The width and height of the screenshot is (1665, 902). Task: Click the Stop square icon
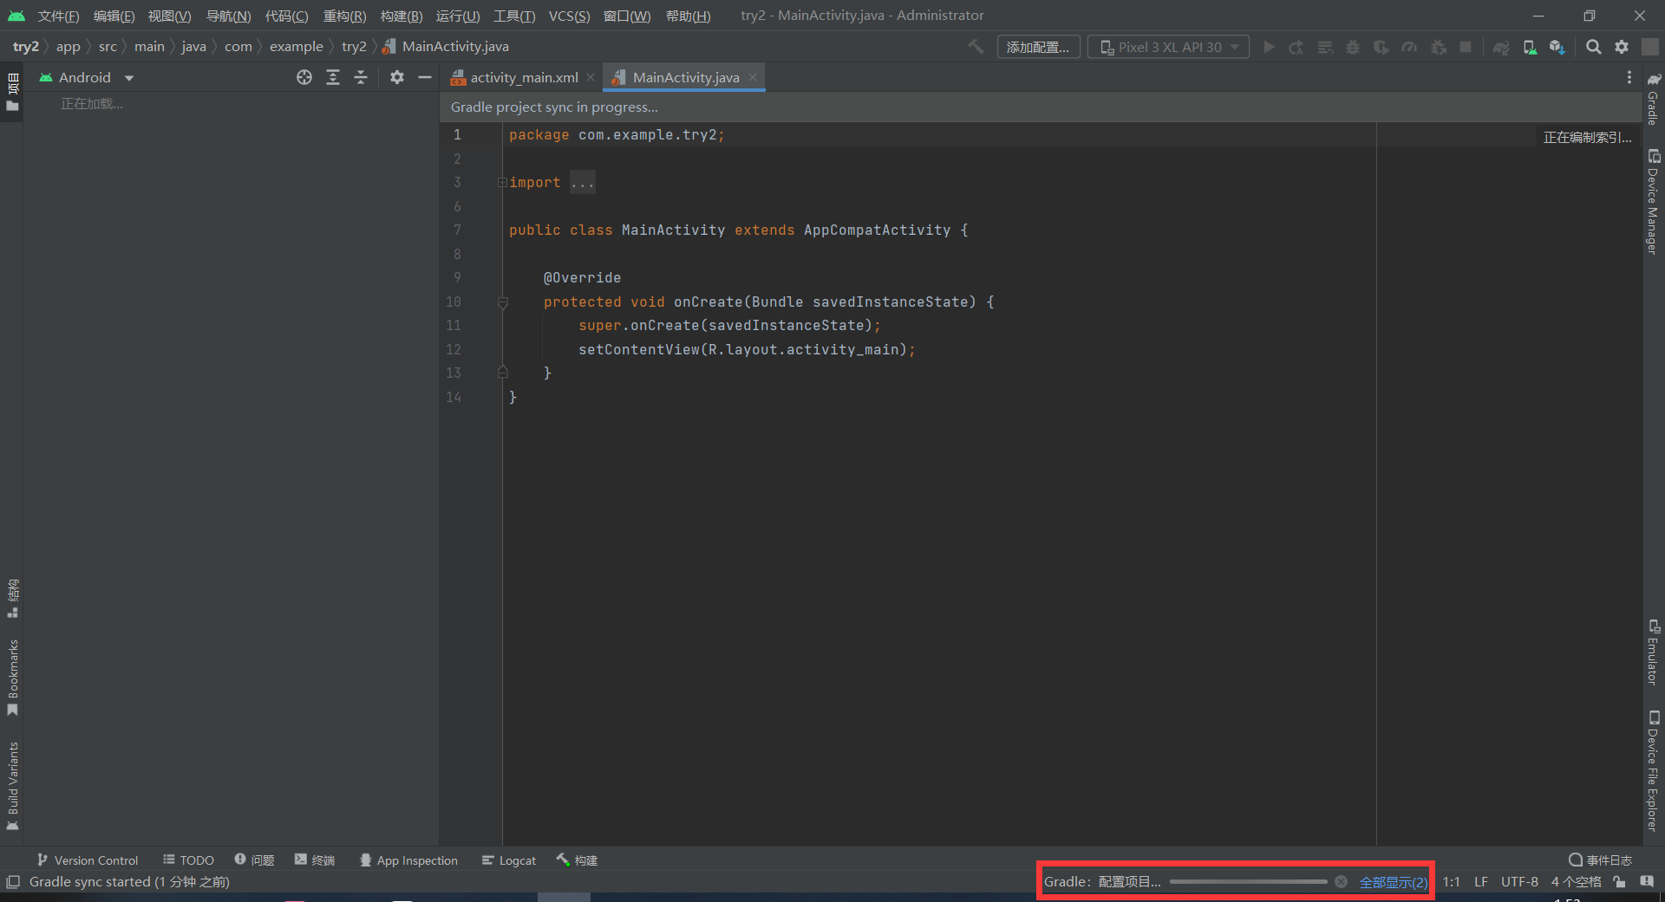coord(1466,47)
